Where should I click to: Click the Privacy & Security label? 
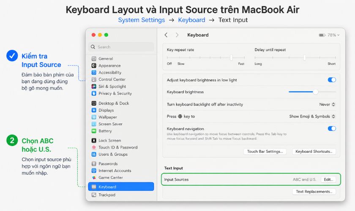click(x=115, y=93)
